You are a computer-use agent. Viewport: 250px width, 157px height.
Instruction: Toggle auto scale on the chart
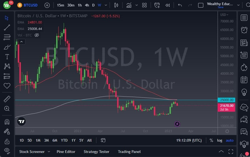point(229,140)
